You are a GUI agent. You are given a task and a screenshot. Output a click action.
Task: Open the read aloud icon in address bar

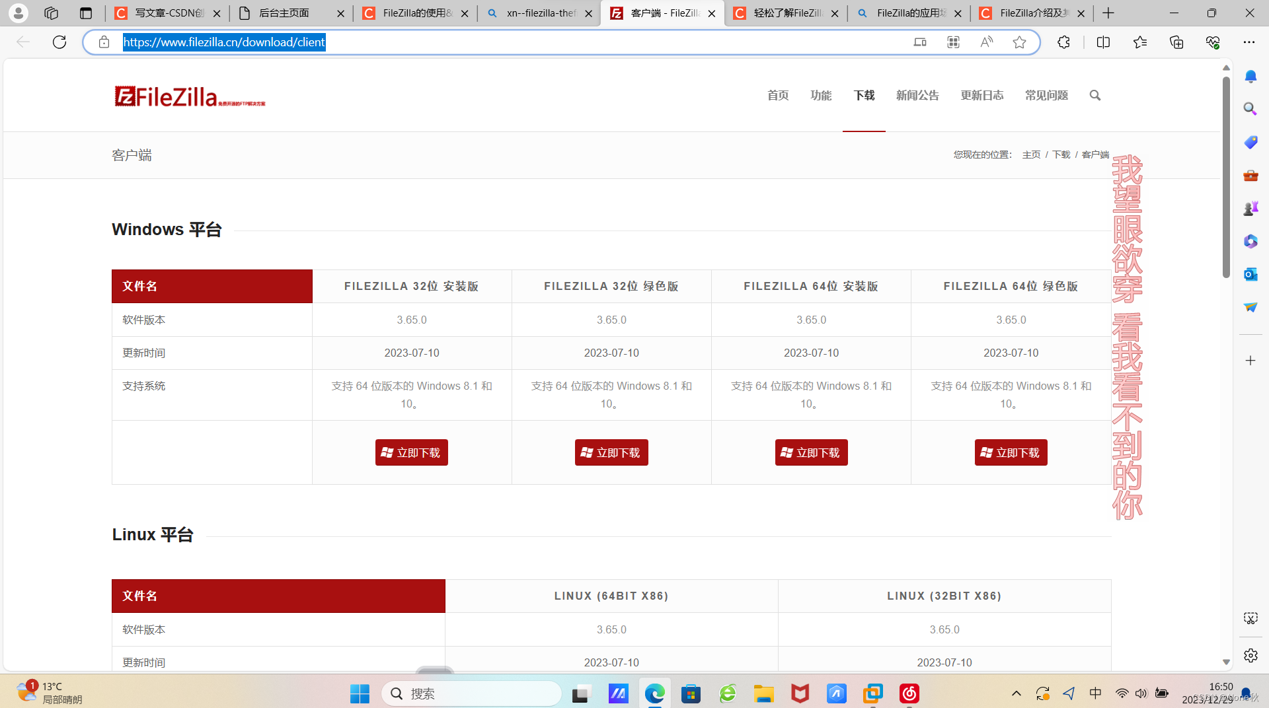coord(986,42)
